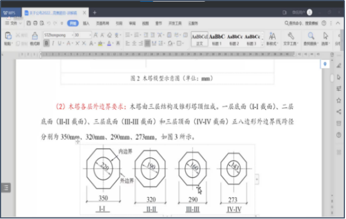
Task: Increase paragraph indent
Action: pos(153,35)
